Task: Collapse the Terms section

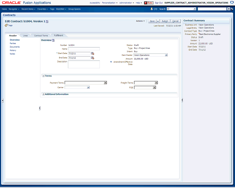Action: coord(43,76)
